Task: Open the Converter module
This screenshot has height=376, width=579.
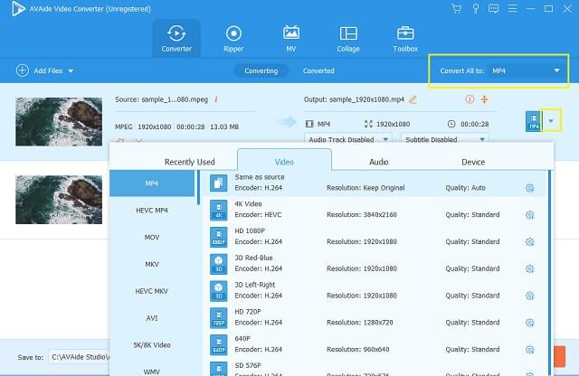Action: [176, 38]
